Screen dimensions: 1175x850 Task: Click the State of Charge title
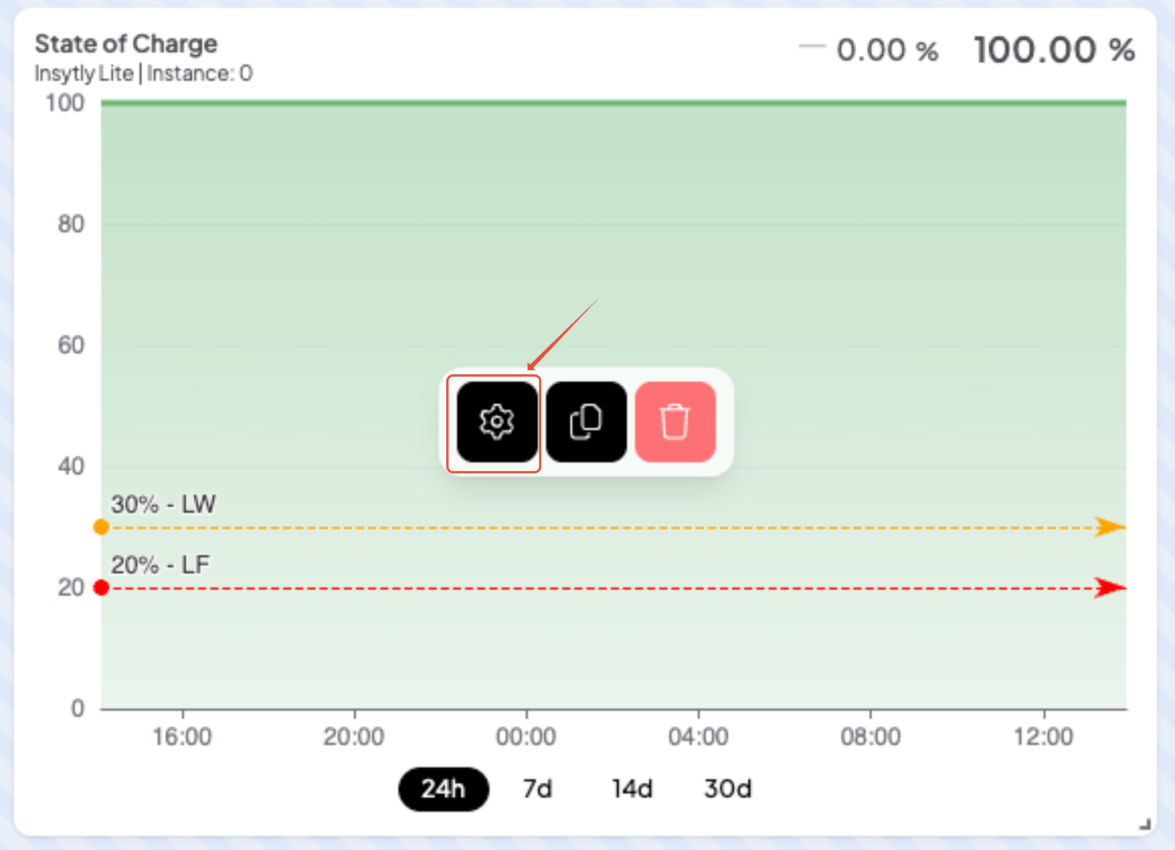point(126,44)
